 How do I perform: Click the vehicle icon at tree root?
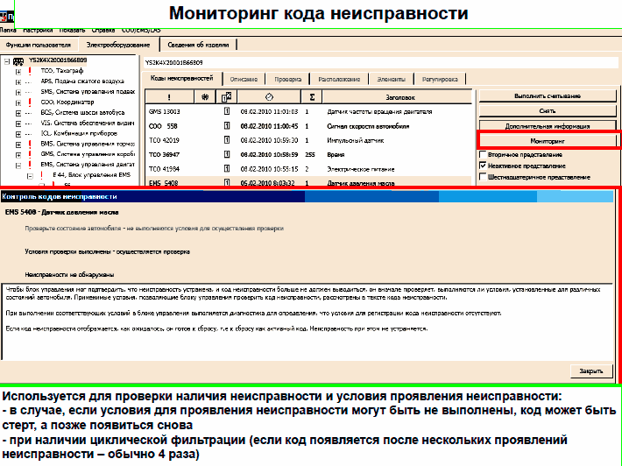(x=19, y=61)
